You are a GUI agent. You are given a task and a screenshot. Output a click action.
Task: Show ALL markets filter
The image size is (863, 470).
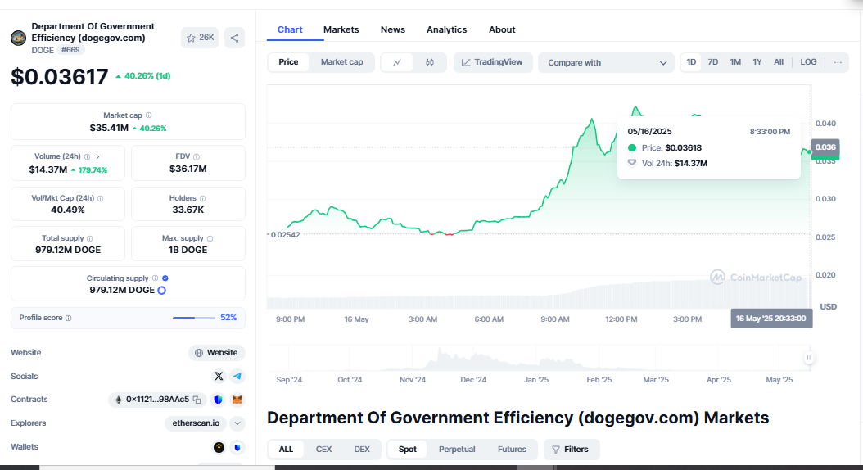point(287,449)
